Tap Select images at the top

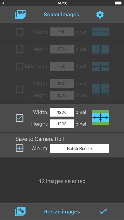[x=61, y=15]
